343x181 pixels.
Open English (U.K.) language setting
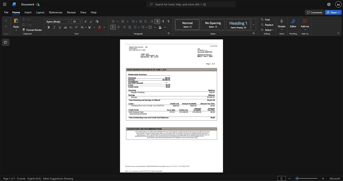click(34, 178)
